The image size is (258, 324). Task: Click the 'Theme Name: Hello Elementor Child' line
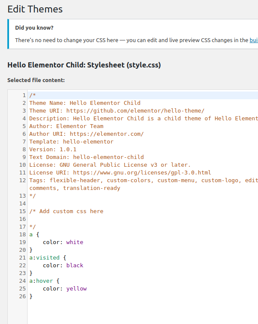(85, 103)
